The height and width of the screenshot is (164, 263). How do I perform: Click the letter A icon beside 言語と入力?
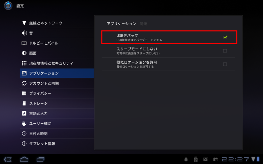(24, 113)
